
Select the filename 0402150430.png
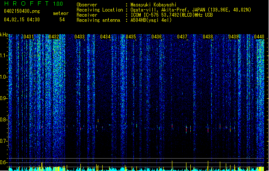coord(22,12)
